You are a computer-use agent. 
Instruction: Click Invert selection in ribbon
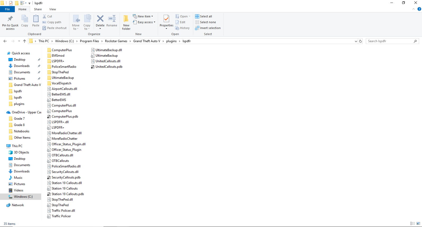pos(208,28)
